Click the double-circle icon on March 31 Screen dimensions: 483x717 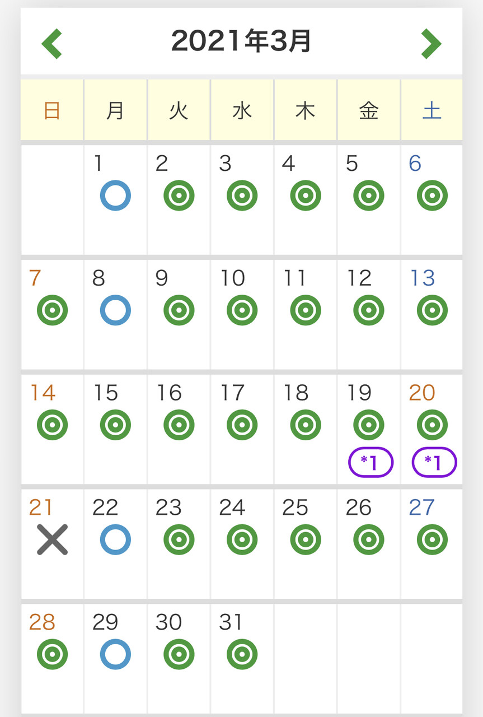click(x=242, y=654)
